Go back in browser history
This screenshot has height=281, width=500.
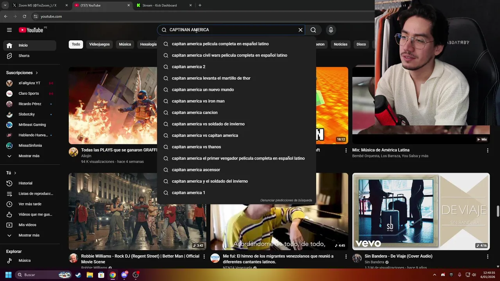click(x=5, y=16)
